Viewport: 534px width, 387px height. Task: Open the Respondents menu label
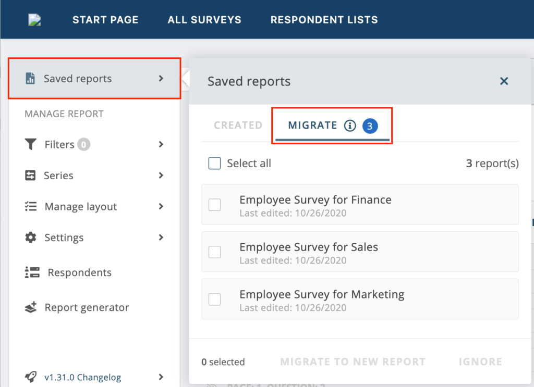tap(79, 272)
